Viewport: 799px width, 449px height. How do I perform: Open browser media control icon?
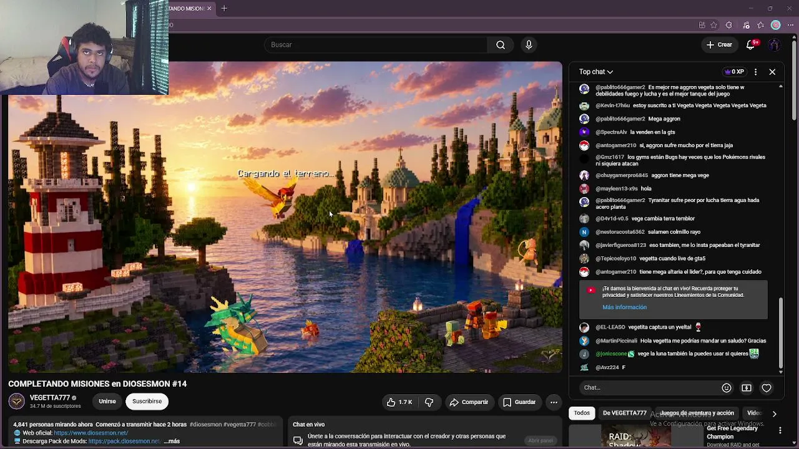pyautogui.click(x=746, y=25)
